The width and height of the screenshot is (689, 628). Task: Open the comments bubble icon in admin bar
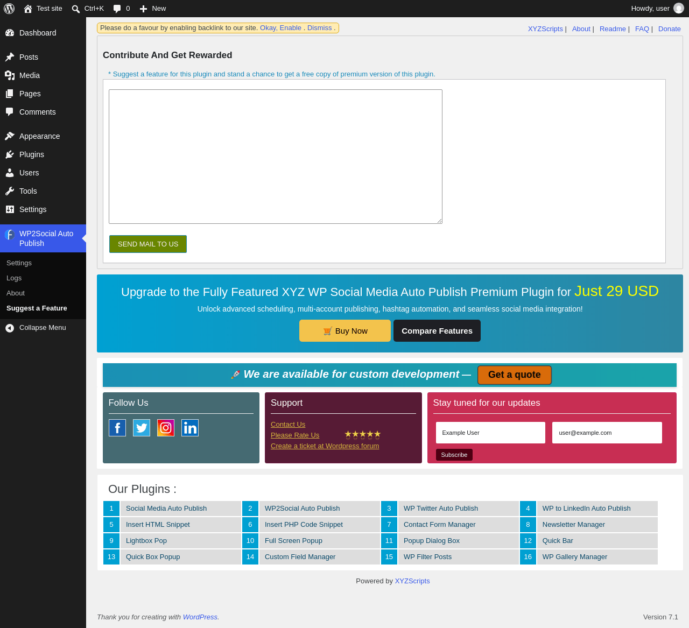117,9
